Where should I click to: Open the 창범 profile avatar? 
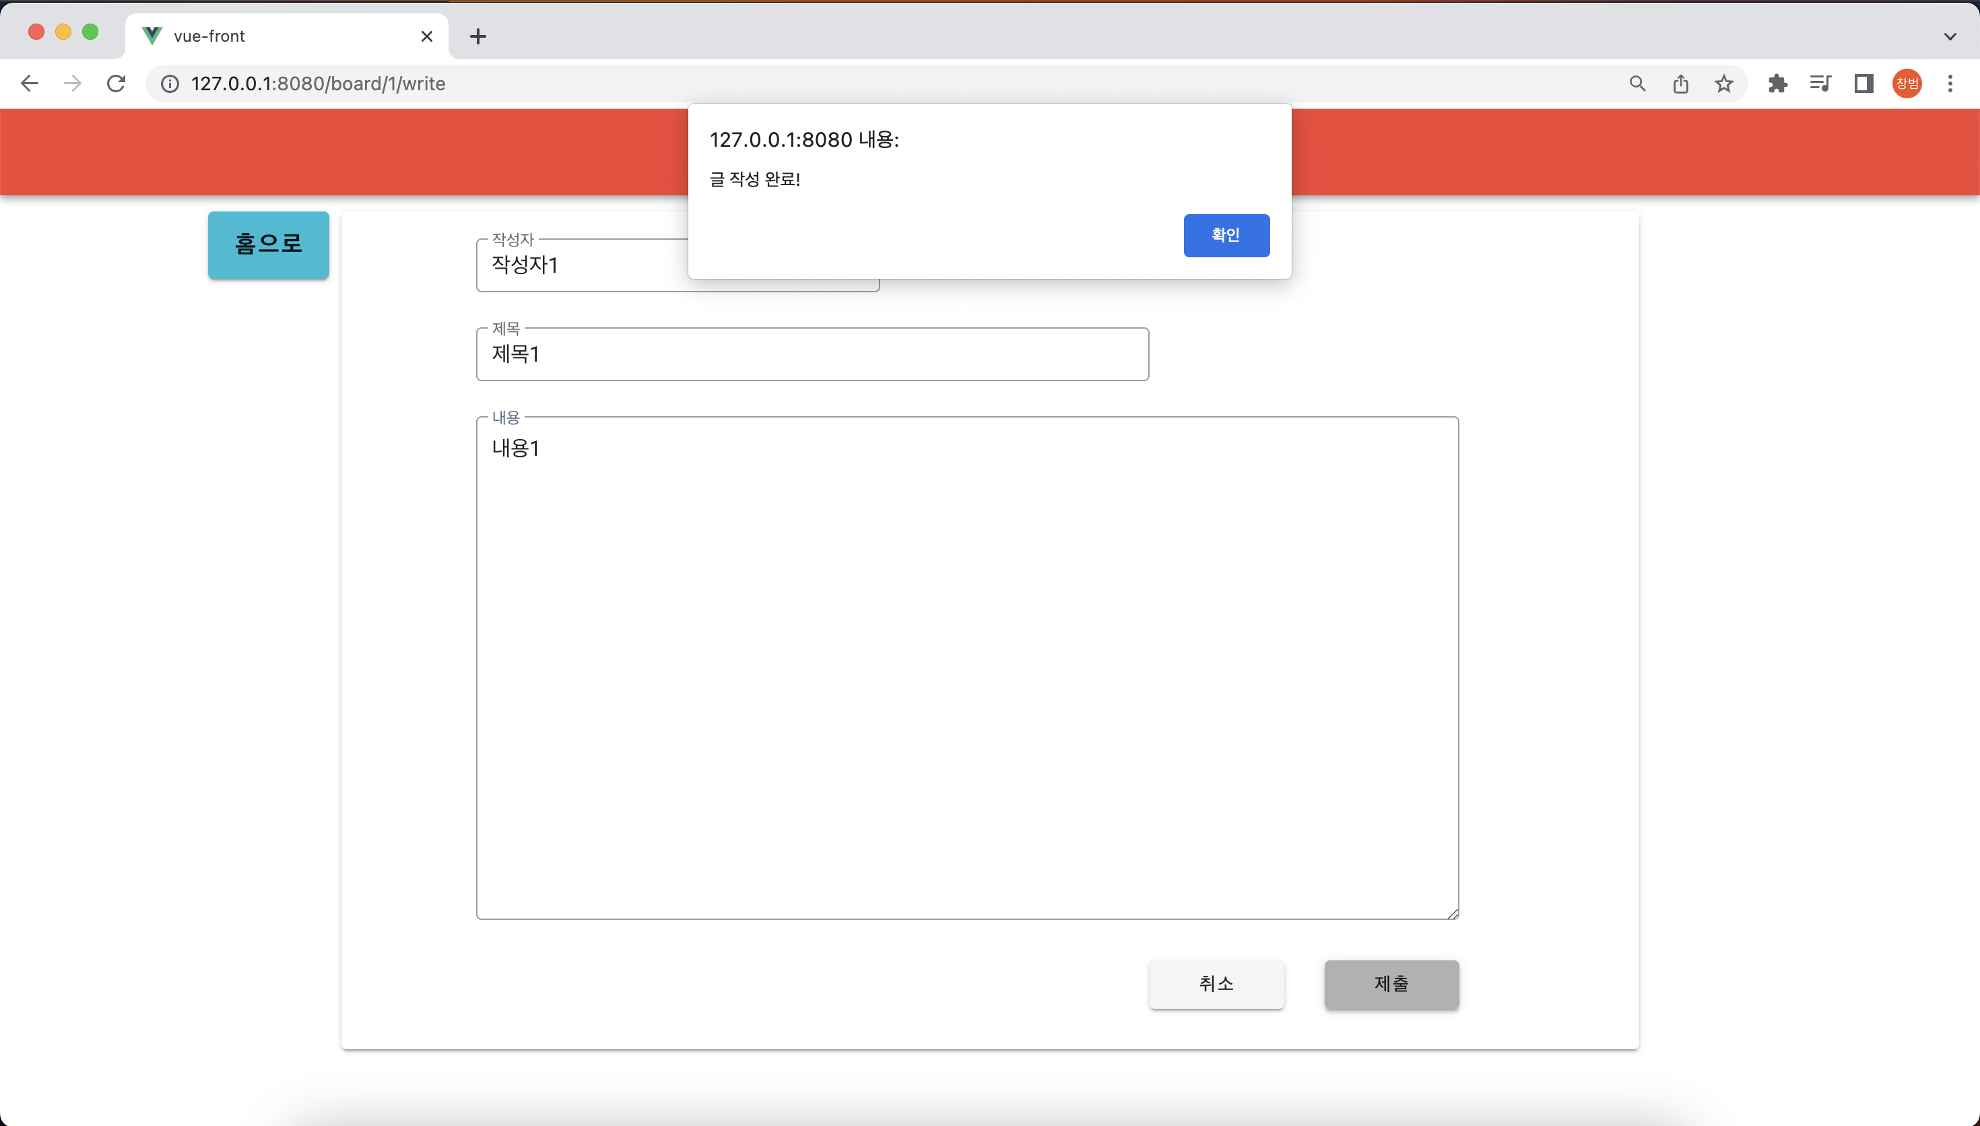(1907, 84)
